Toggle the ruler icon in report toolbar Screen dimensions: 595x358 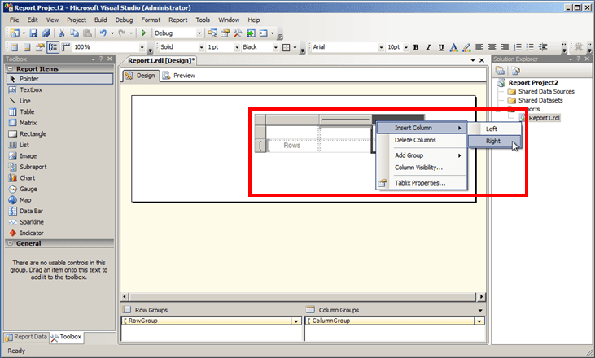pos(66,47)
